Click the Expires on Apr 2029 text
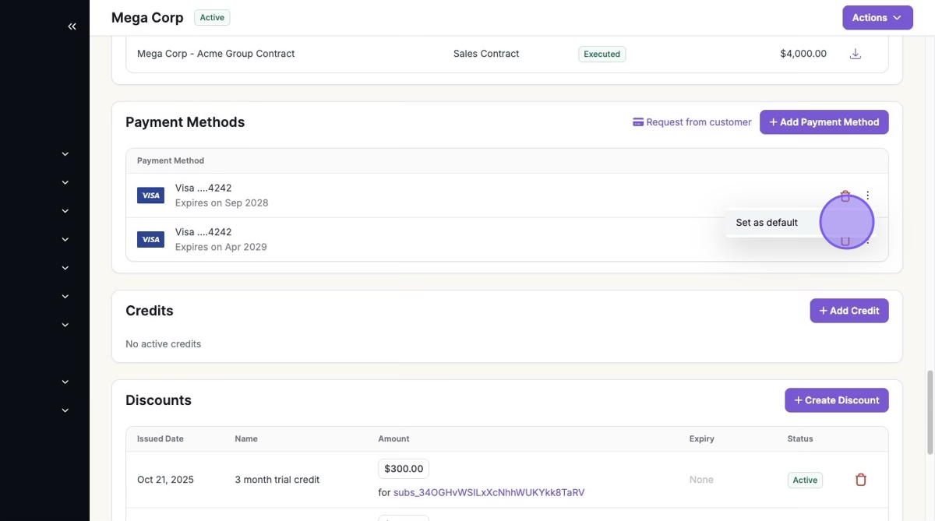The width and height of the screenshot is (935, 521). click(x=221, y=248)
